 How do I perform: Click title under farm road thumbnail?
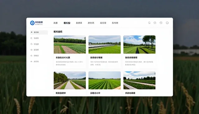pos(61,93)
